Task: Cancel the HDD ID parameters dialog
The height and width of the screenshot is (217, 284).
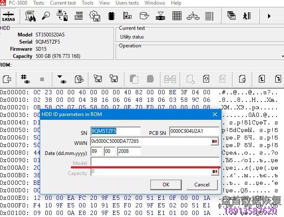Action: (x=202, y=185)
